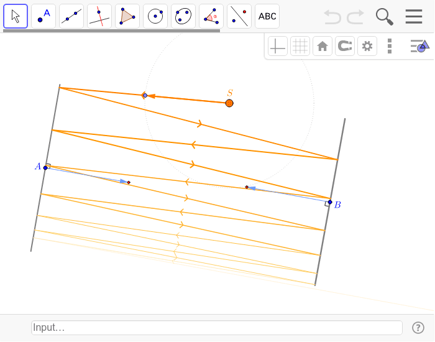Select the Line through two points tool
The width and height of the screenshot is (435, 342).
(x=71, y=16)
